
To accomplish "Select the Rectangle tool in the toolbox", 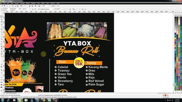I will pos(1,32).
